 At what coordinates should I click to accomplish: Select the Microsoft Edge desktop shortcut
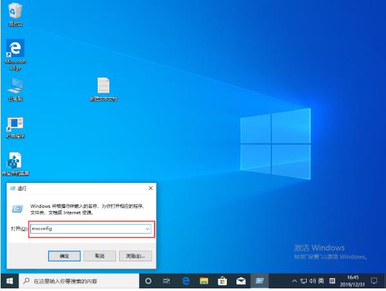point(15,55)
